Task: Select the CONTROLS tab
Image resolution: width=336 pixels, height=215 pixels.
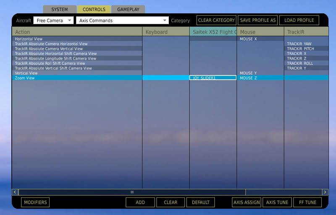Action: tap(94, 9)
